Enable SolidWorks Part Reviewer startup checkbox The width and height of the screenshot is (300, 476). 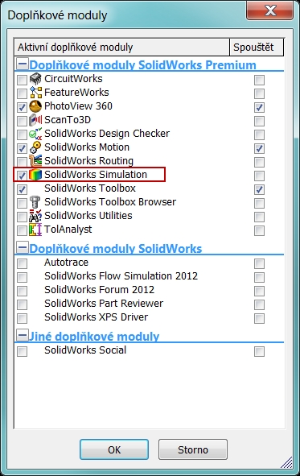tap(259, 304)
